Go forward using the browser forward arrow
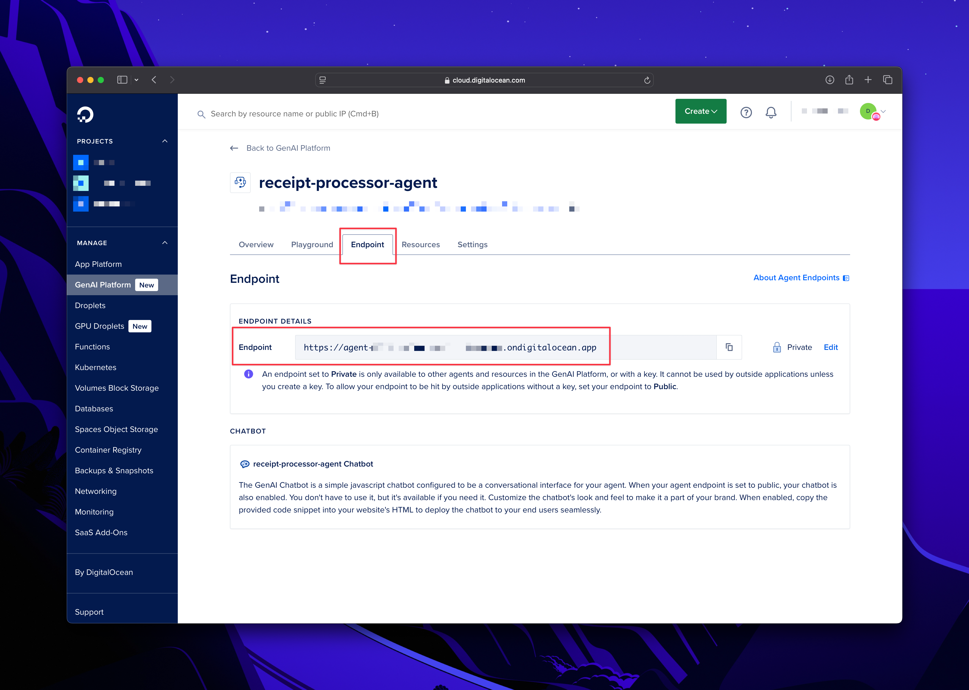The height and width of the screenshot is (690, 969). [172, 80]
